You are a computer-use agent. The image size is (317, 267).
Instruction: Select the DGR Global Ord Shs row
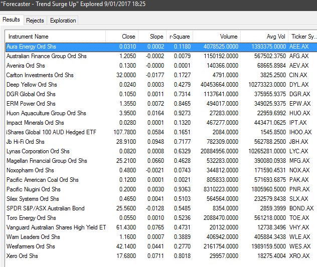click(x=161, y=94)
